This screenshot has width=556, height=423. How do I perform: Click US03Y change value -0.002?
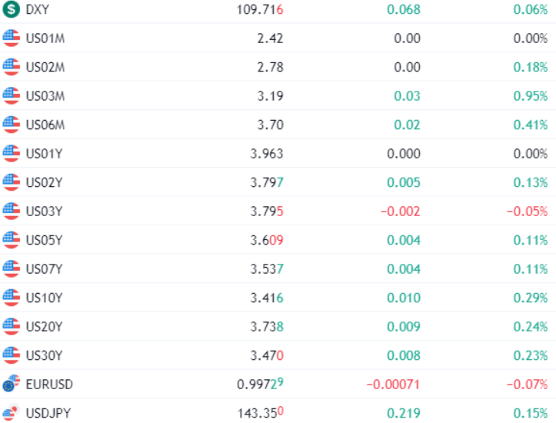pyautogui.click(x=401, y=211)
